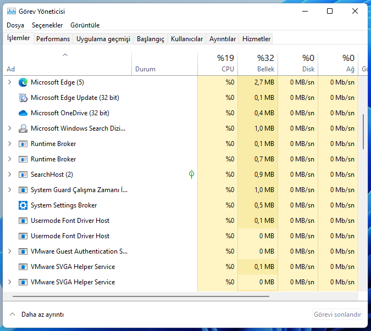Click Usermode Font Driver Host icon with 0 MB

(23, 236)
